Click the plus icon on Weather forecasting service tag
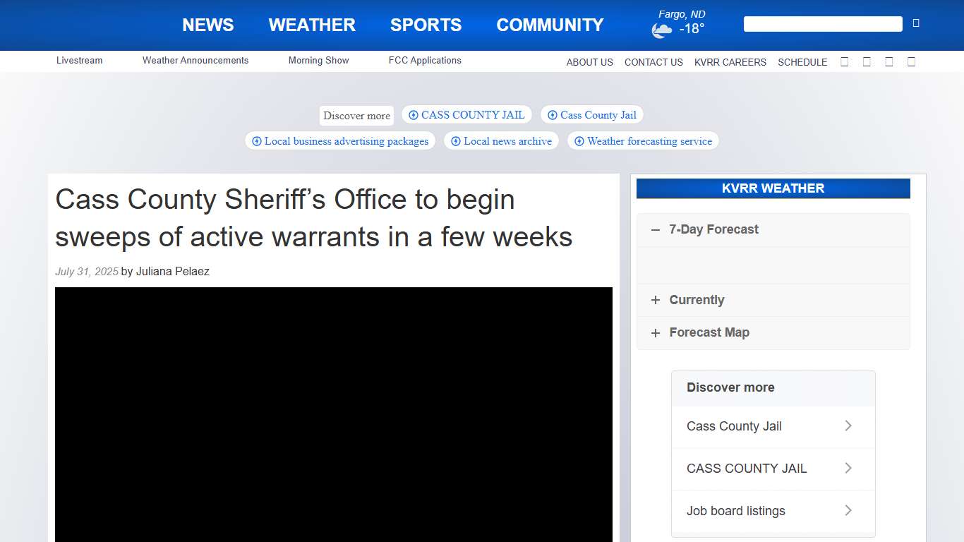This screenshot has width=964, height=542. point(579,141)
